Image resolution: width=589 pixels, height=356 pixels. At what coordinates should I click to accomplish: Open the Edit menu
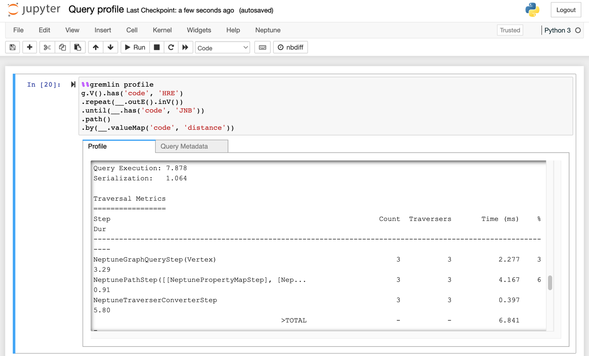coord(44,30)
